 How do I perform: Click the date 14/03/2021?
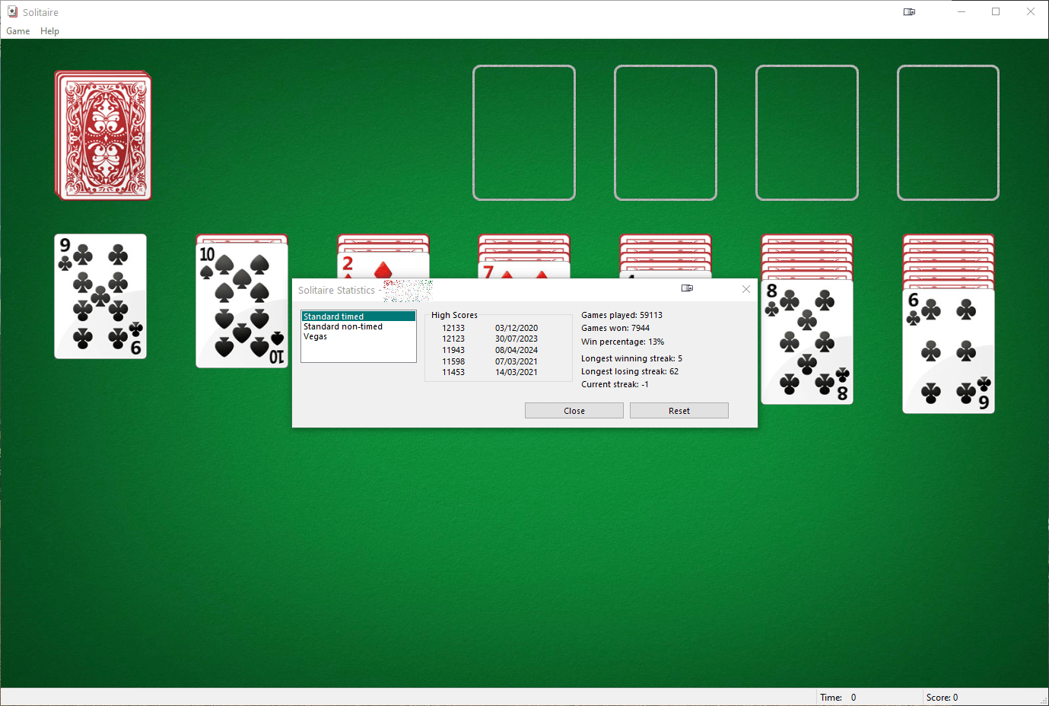517,372
